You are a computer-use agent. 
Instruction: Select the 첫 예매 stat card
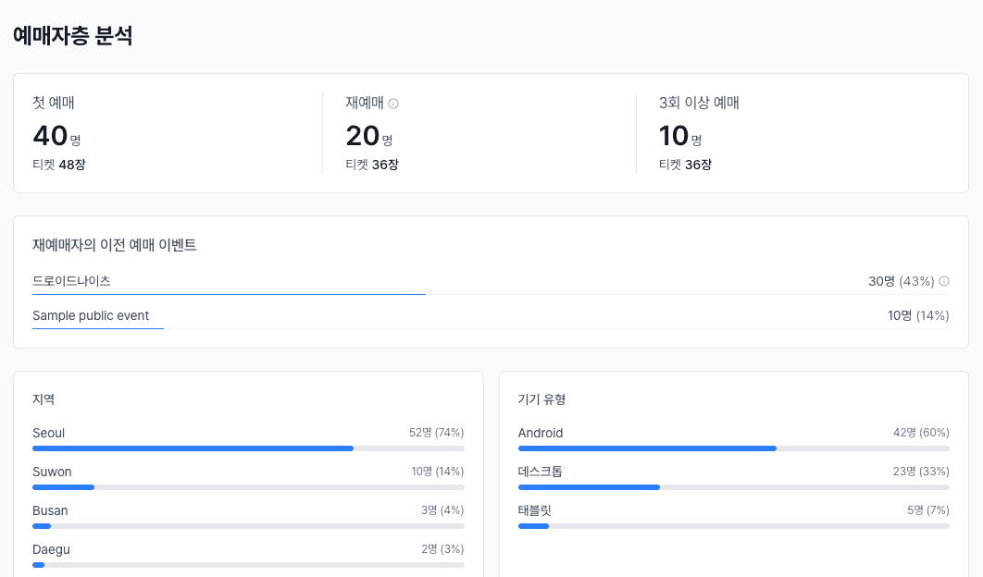167,133
